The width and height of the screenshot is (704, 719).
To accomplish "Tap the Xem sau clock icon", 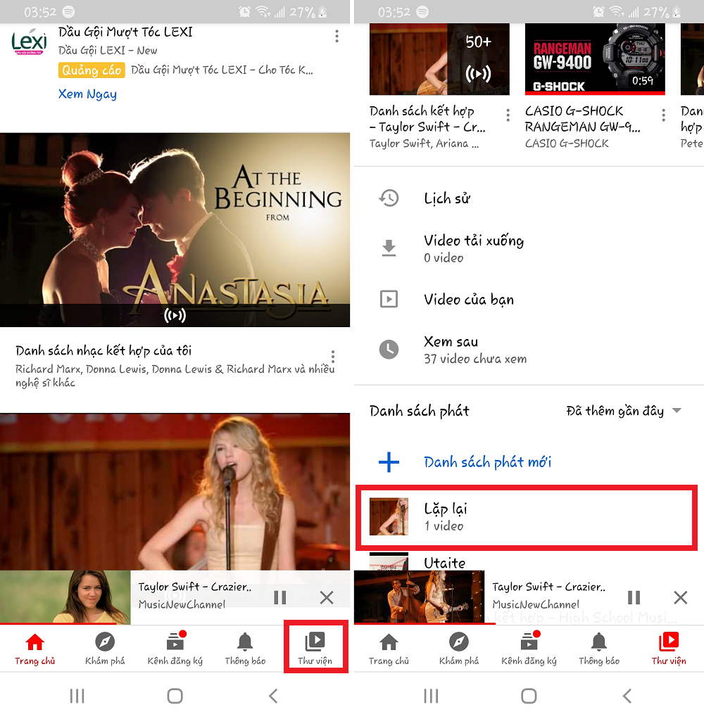I will [389, 350].
